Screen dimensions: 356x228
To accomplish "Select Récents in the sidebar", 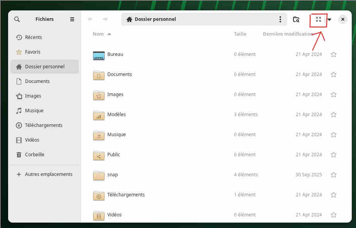I will click(x=33, y=37).
